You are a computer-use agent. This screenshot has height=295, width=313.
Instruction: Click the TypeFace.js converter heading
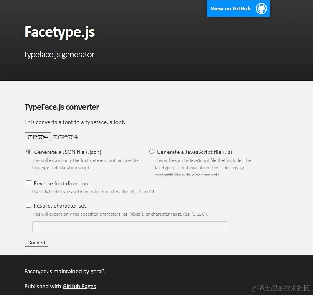[62, 107]
